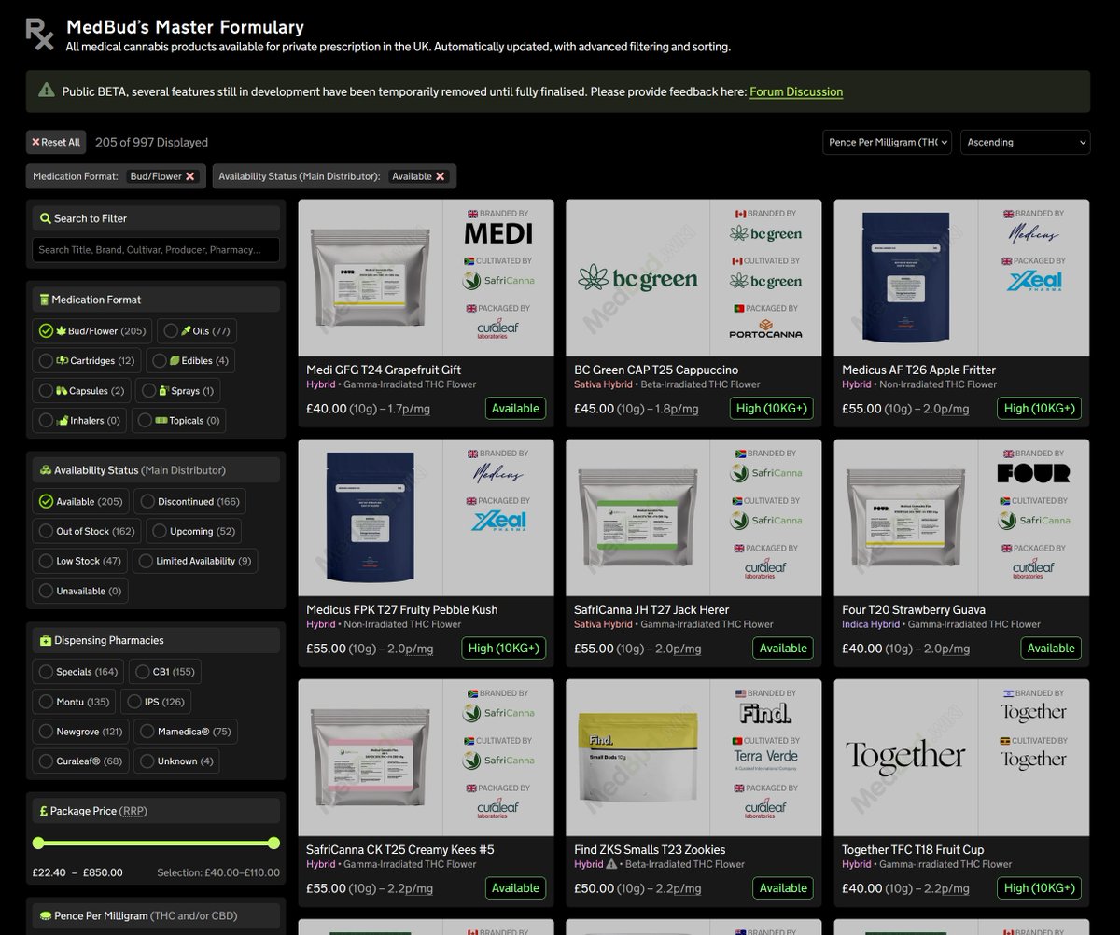Click warning icon beside Hybrid on Find ZKS card
1120x935 pixels.
pos(611,865)
